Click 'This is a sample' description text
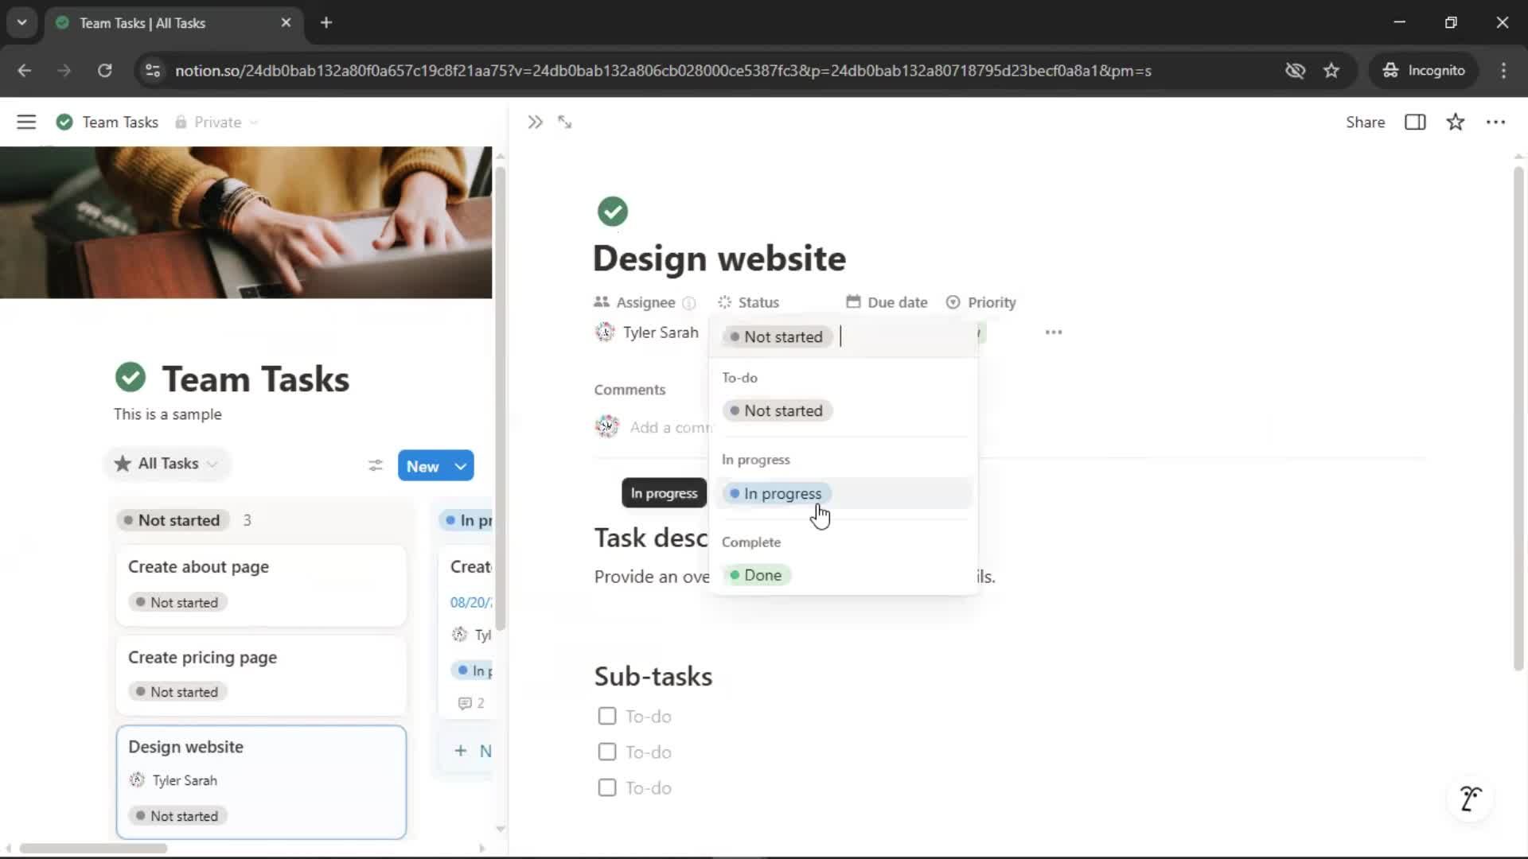Viewport: 1528px width, 859px height. pyautogui.click(x=168, y=414)
